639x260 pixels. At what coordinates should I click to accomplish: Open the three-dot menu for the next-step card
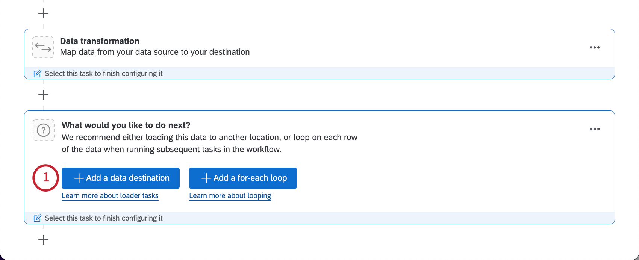tap(595, 129)
